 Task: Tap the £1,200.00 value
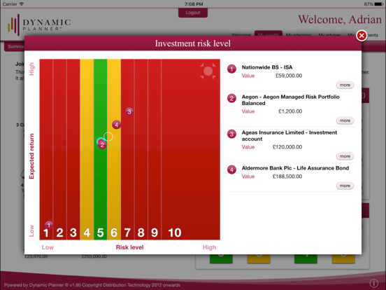tap(290, 111)
